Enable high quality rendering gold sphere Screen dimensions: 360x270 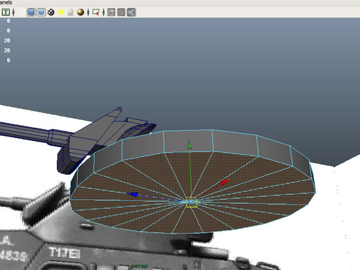80,12
